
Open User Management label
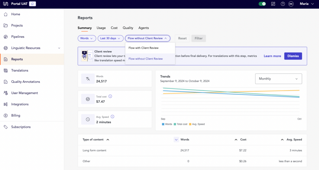[25, 93]
